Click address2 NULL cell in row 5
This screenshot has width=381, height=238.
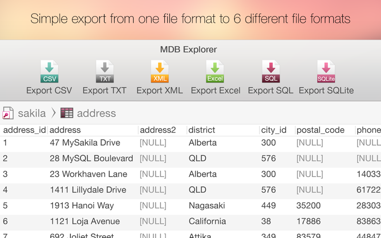click(153, 206)
